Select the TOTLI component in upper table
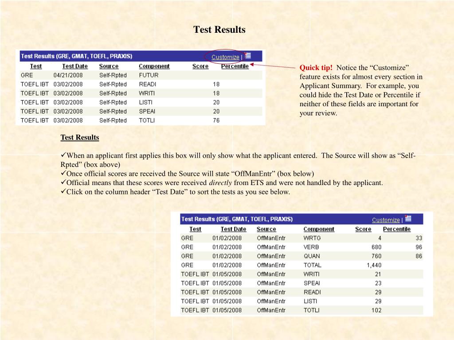The height and width of the screenshot is (340, 454). [147, 120]
